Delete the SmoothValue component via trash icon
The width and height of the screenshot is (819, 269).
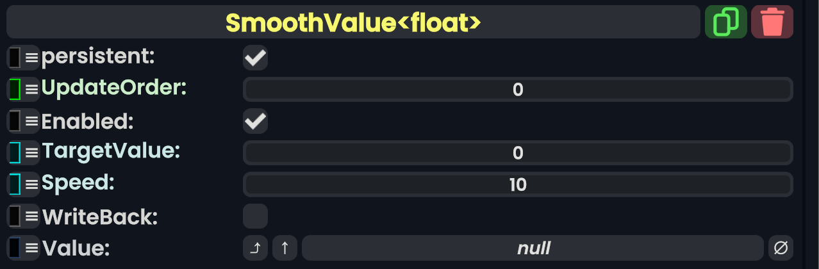pyautogui.click(x=772, y=22)
